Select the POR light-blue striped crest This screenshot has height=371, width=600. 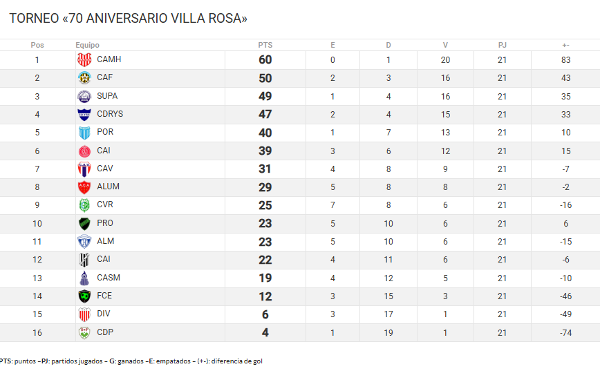[84, 133]
